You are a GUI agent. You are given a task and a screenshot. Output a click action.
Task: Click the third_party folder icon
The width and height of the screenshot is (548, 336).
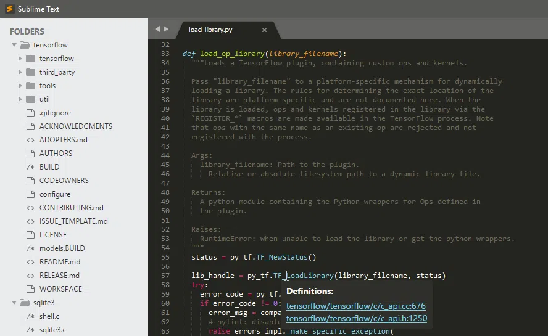[x=30, y=72]
